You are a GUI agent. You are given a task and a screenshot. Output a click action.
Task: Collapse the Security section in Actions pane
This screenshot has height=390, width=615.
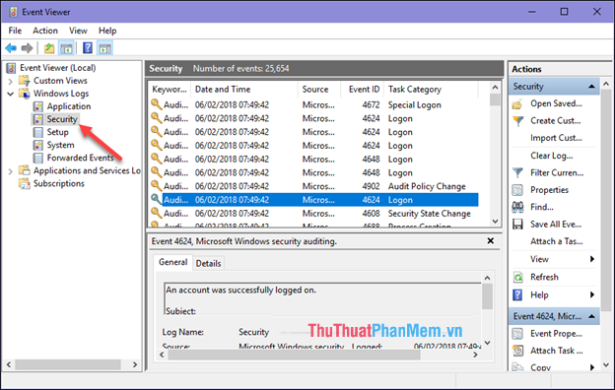click(592, 87)
